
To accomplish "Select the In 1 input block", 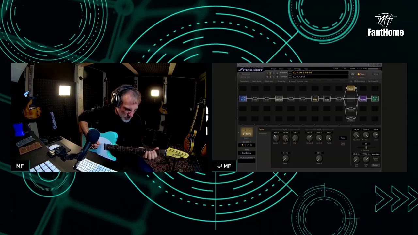I will point(243,99).
